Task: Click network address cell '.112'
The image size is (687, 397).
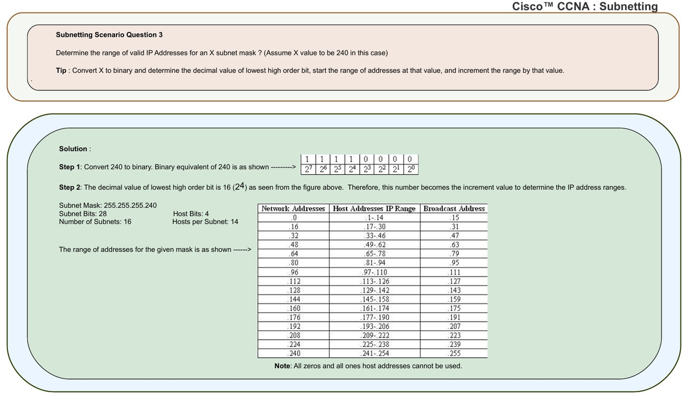Action: pos(293,281)
